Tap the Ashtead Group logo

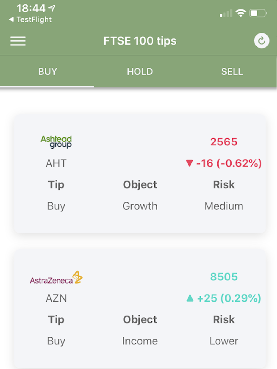click(x=56, y=142)
